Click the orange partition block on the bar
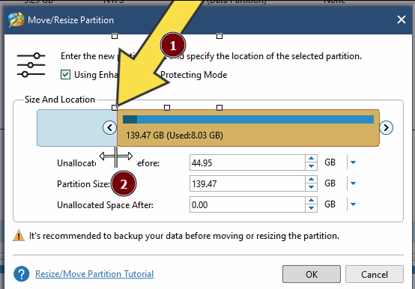The image size is (415, 289). coord(248,128)
